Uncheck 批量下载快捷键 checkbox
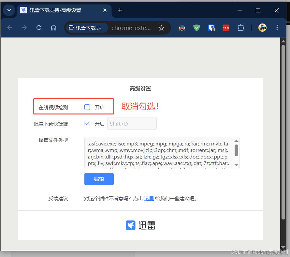 coord(87,124)
